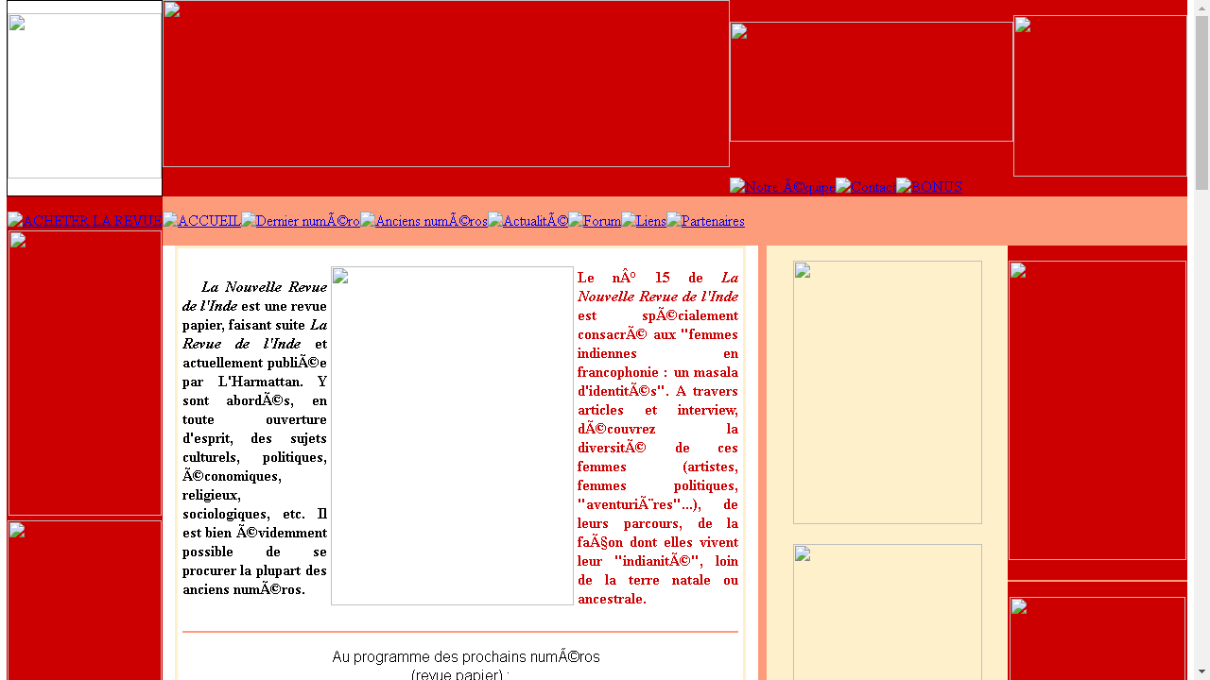Open Anciens numéros menu link
1210x680 pixels.
(x=423, y=221)
